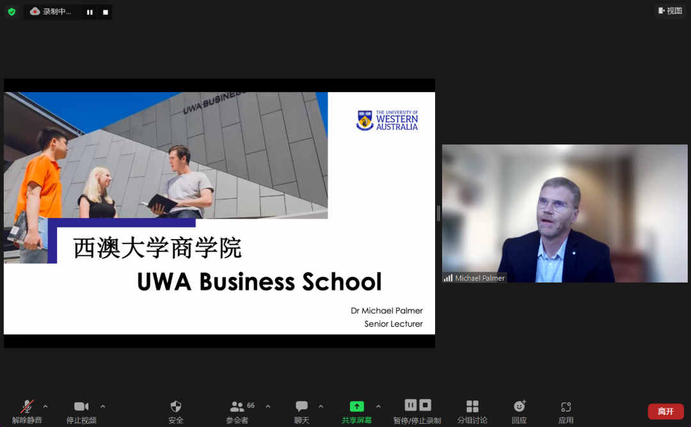Expand audio options arrow beside the microphone
691x427 pixels.
(45, 407)
